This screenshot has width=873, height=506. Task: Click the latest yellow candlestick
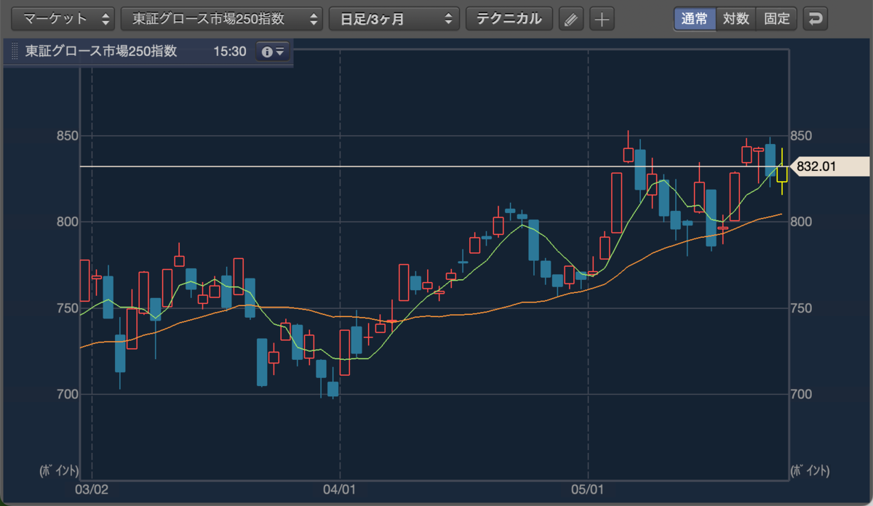click(782, 172)
